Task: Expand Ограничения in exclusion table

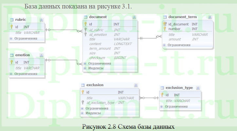Action: point(82,109)
